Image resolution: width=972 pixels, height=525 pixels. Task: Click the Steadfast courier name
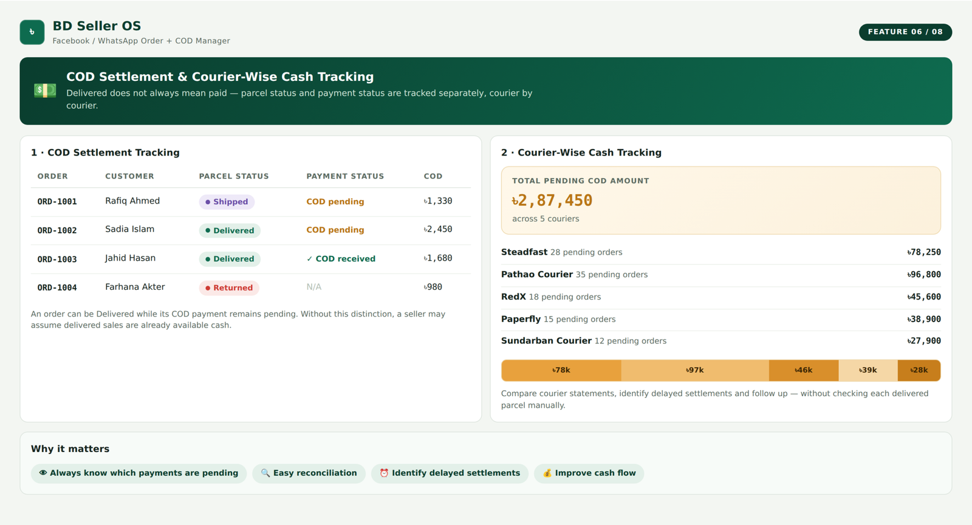[524, 252]
